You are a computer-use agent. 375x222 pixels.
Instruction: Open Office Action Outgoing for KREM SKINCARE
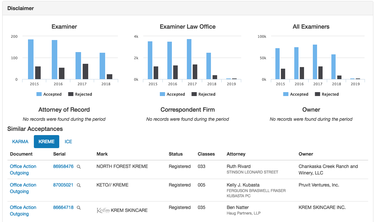click(x=23, y=211)
